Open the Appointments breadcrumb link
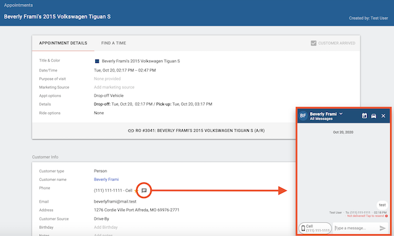This screenshot has height=236, width=394. 18,5
